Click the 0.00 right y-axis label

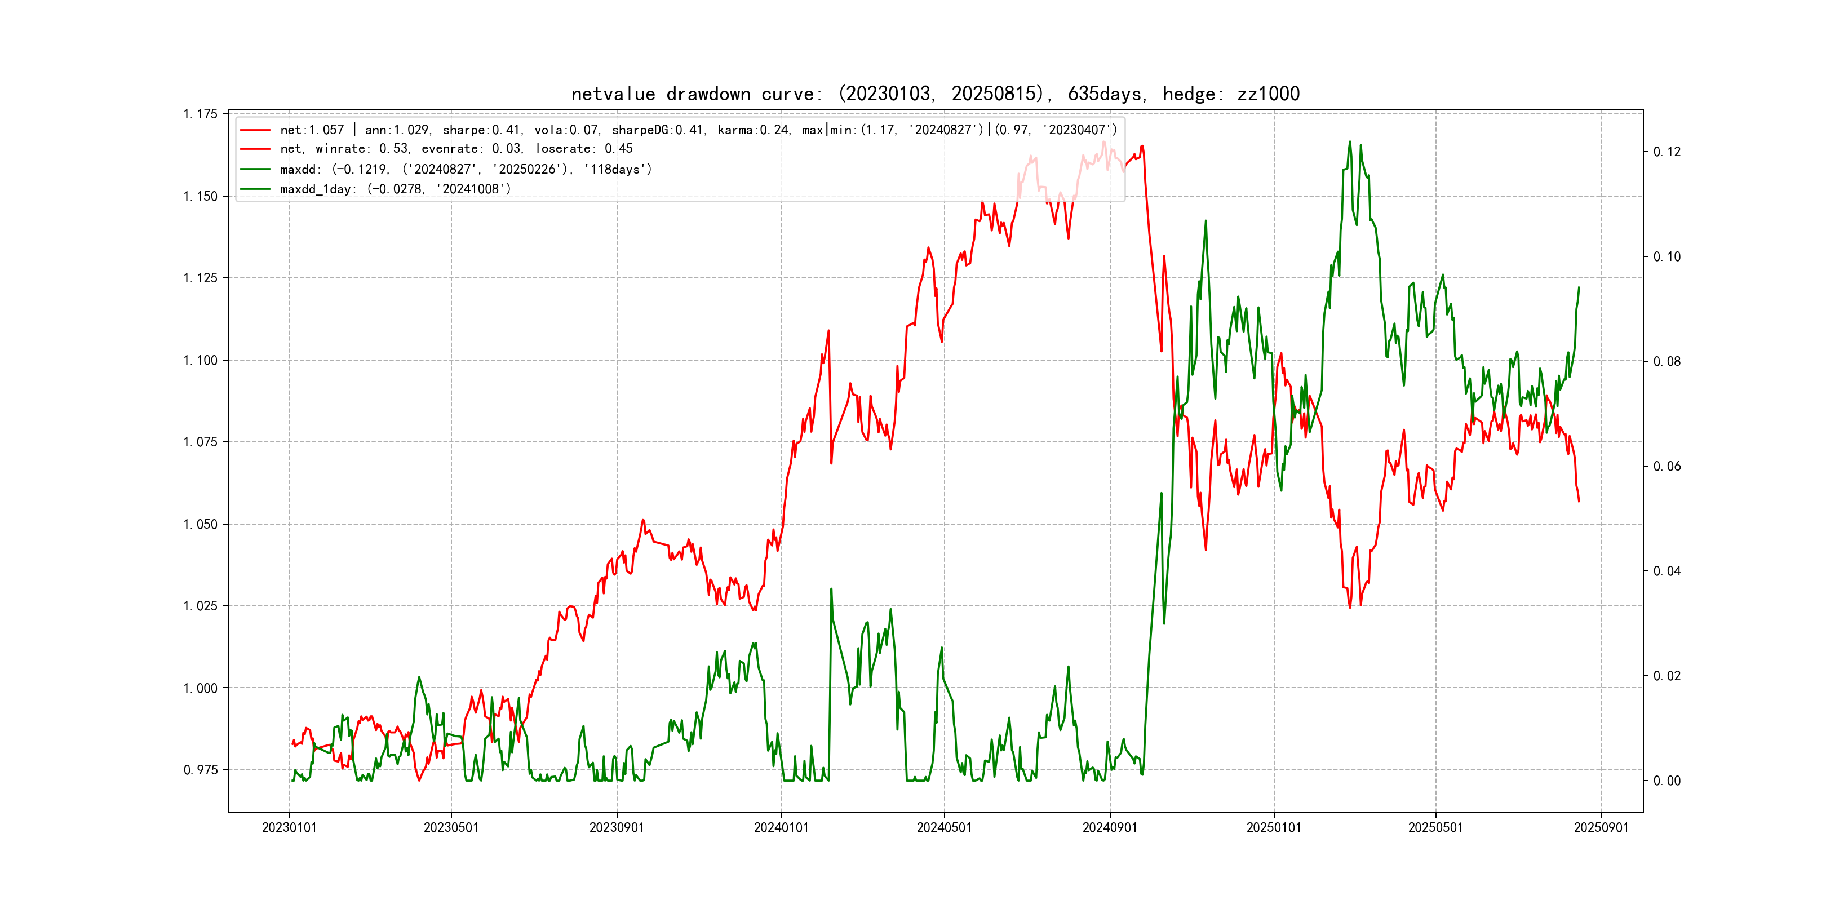[x=1667, y=781]
